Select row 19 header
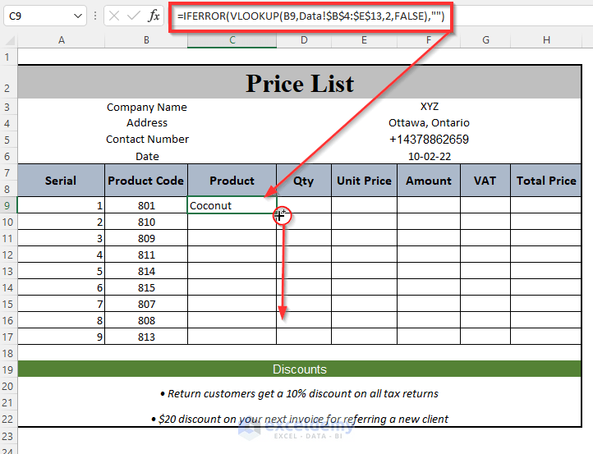Screen dimensions: 593x454 [8, 369]
